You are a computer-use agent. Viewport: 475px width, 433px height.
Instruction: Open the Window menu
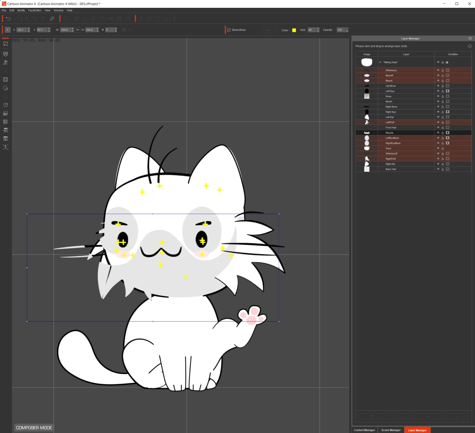pyautogui.click(x=58, y=10)
